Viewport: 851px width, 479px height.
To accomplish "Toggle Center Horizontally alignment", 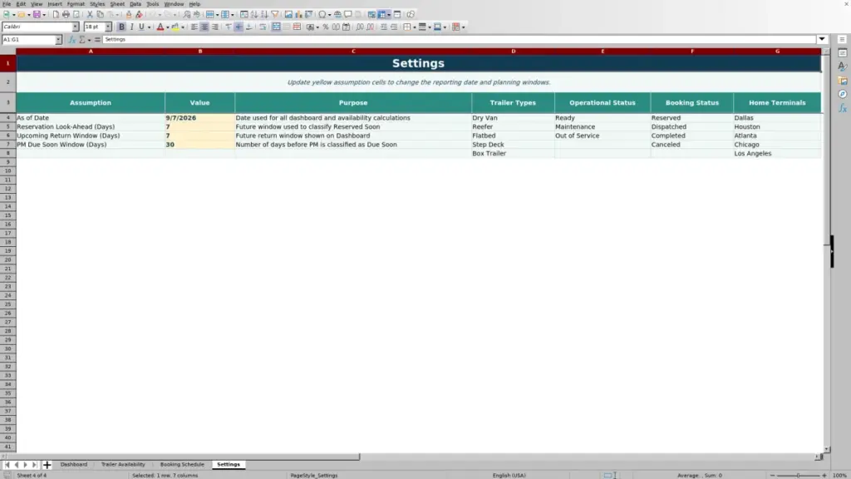I will click(204, 27).
